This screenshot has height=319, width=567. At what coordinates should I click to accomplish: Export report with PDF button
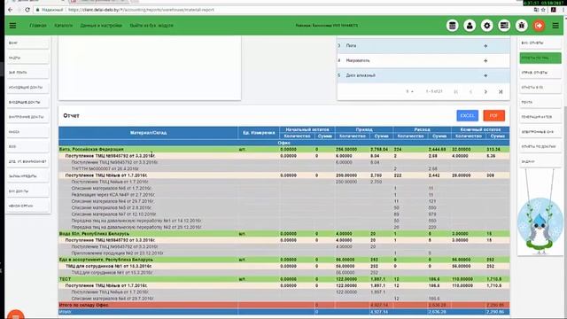(x=494, y=116)
